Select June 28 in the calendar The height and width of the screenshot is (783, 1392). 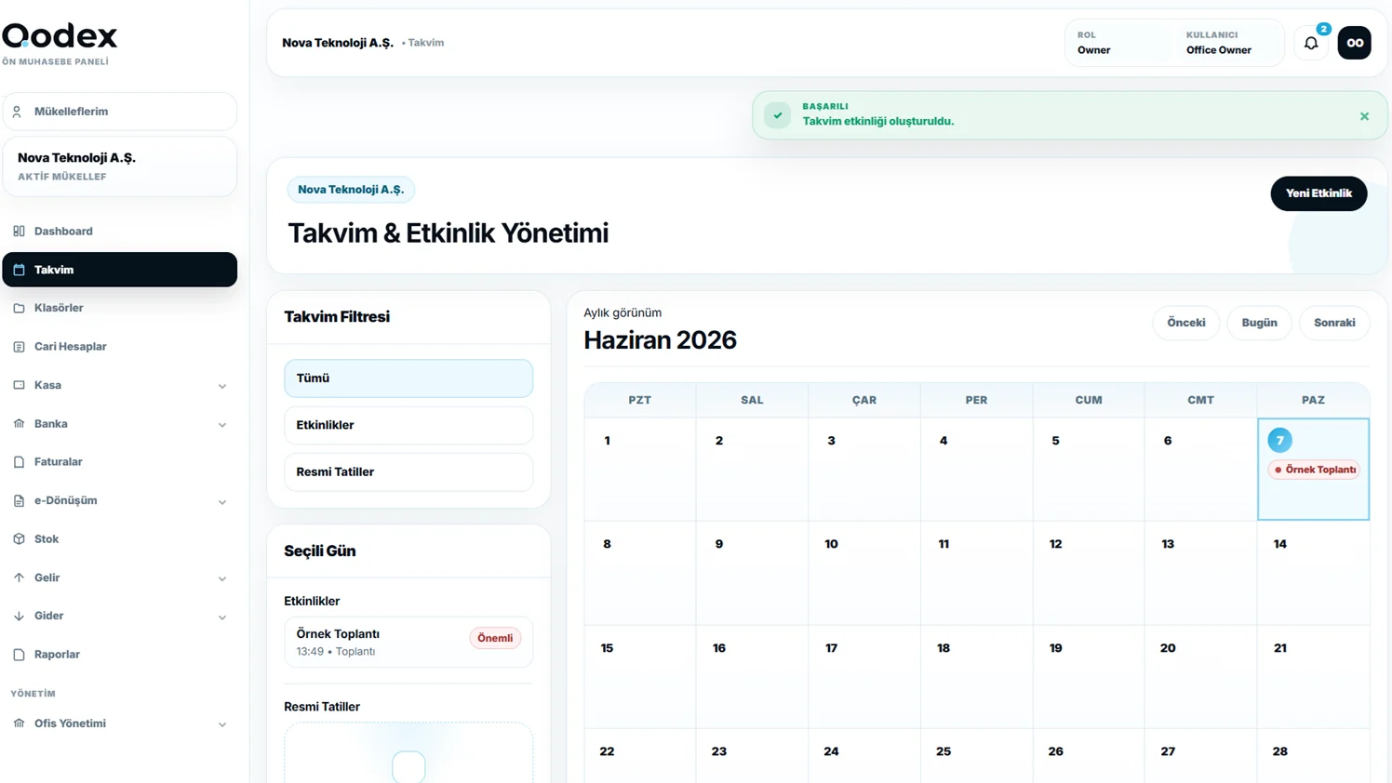coord(1313,756)
